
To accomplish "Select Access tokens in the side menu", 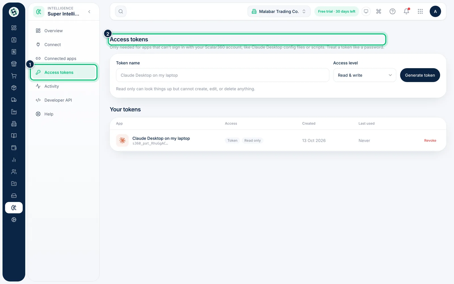I will (64, 72).
